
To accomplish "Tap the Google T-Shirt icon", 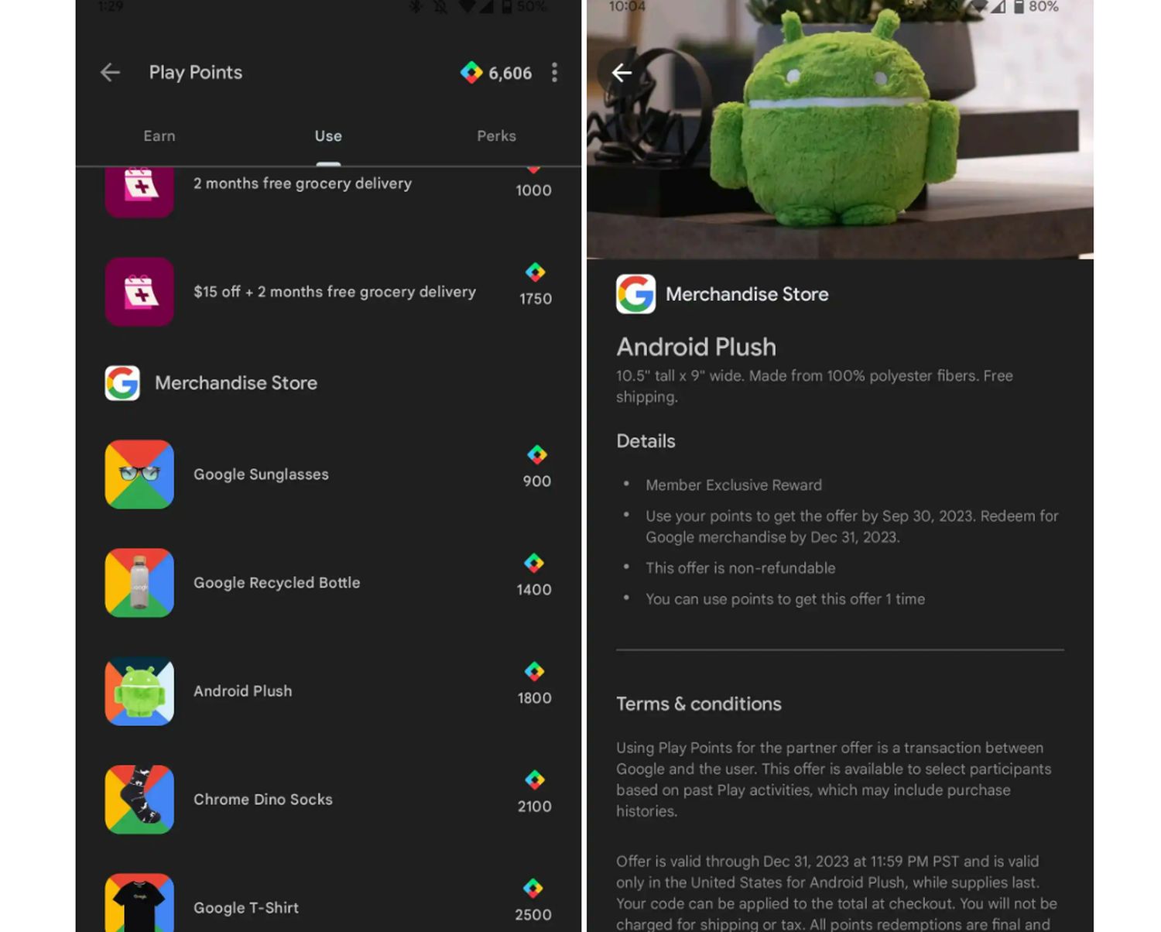I will [139, 904].
